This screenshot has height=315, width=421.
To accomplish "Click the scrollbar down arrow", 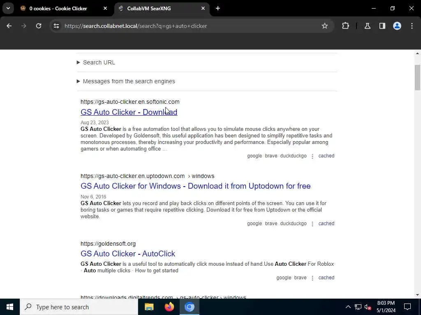I will pyautogui.click(x=417, y=295).
